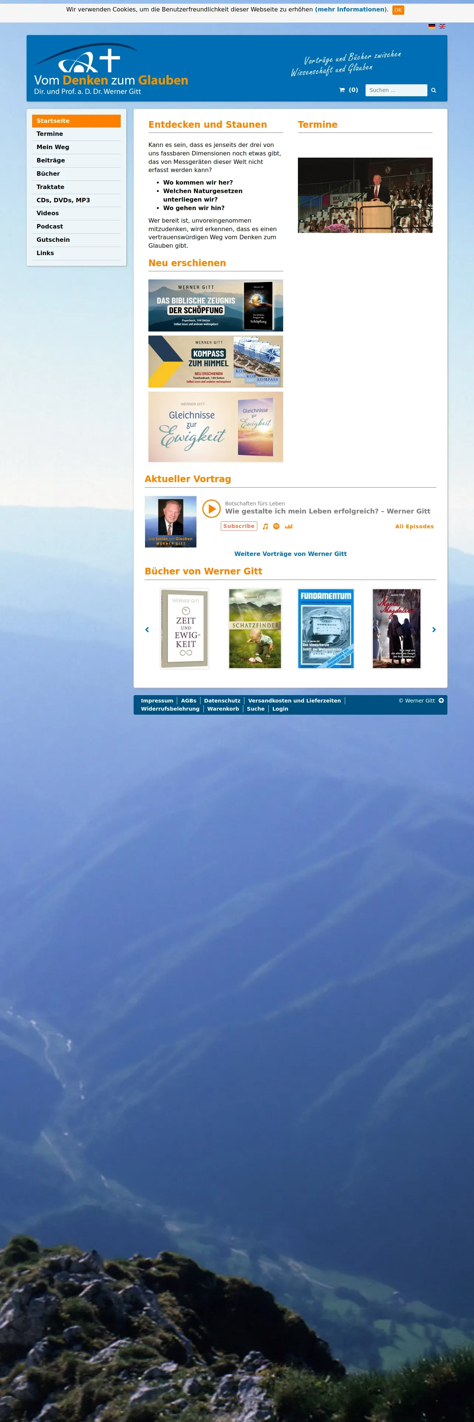This screenshot has height=1422, width=474.
Task: Open Suche in the footer
Action: coord(255,709)
